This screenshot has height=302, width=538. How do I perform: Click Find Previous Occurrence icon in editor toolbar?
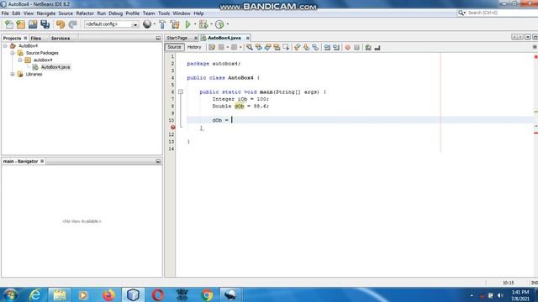click(258, 48)
